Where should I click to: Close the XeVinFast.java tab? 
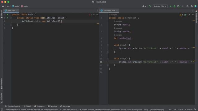(117, 10)
